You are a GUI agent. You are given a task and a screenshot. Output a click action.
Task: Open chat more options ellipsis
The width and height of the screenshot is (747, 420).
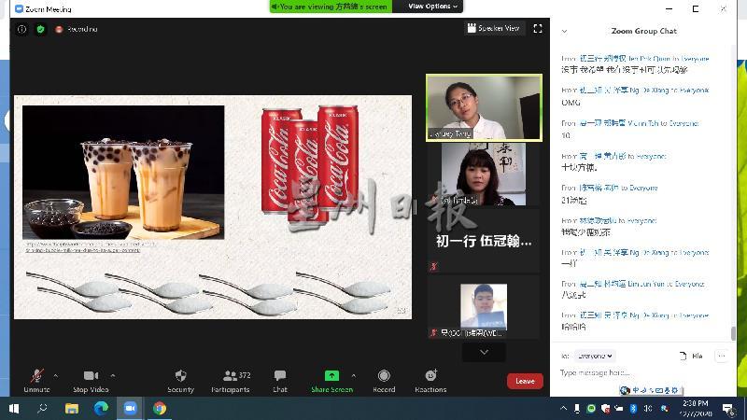pyautogui.click(x=721, y=356)
